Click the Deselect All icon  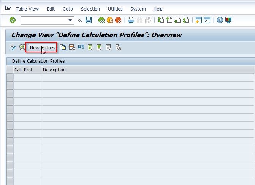click(x=109, y=47)
